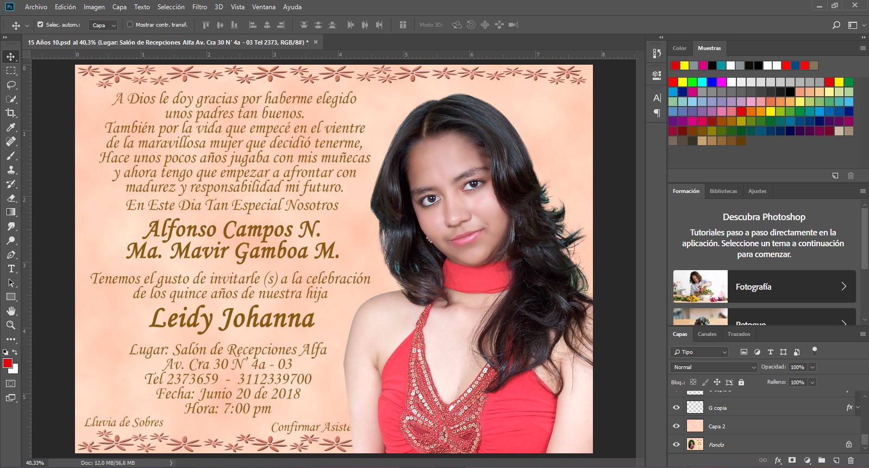Select the Rectangle shape tool
Viewport: 869px width, 468px height.
click(x=11, y=297)
